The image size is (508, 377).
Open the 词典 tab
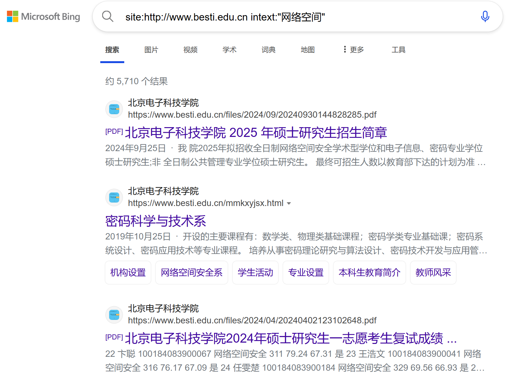tap(269, 50)
